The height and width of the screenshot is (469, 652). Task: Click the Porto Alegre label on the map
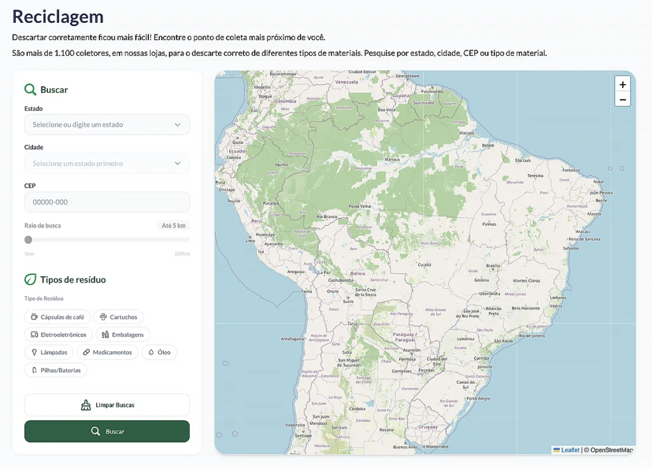(x=479, y=398)
